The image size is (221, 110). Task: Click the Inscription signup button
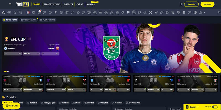click(207, 4)
